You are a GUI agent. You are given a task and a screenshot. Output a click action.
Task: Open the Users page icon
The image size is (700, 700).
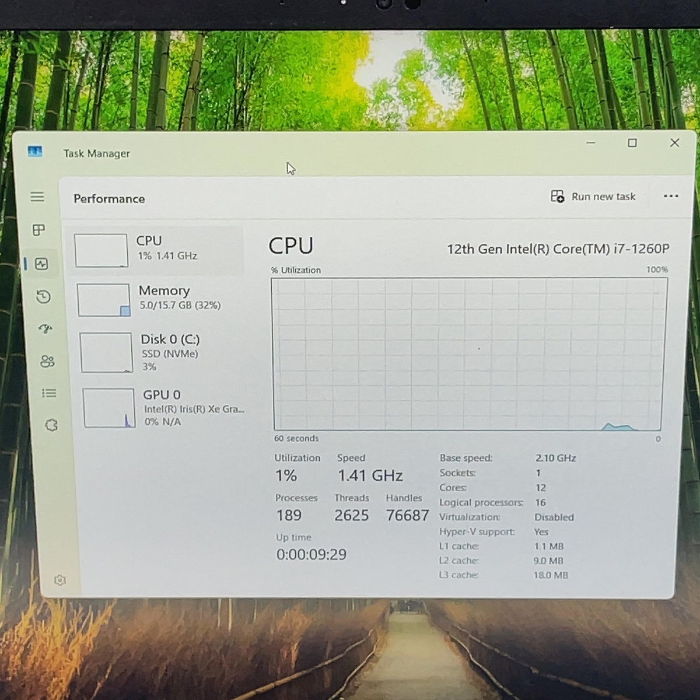[47, 362]
